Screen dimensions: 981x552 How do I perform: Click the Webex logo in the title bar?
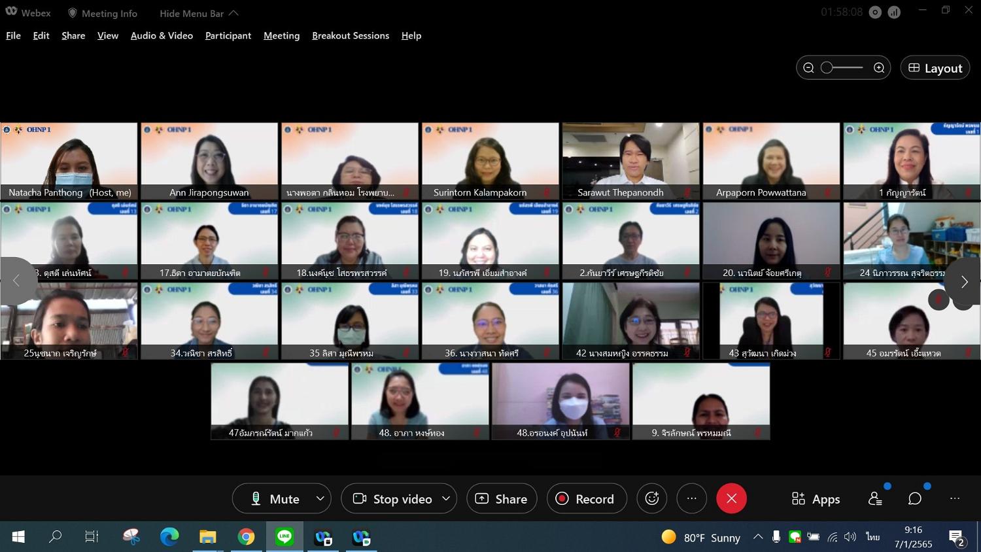[x=11, y=12]
